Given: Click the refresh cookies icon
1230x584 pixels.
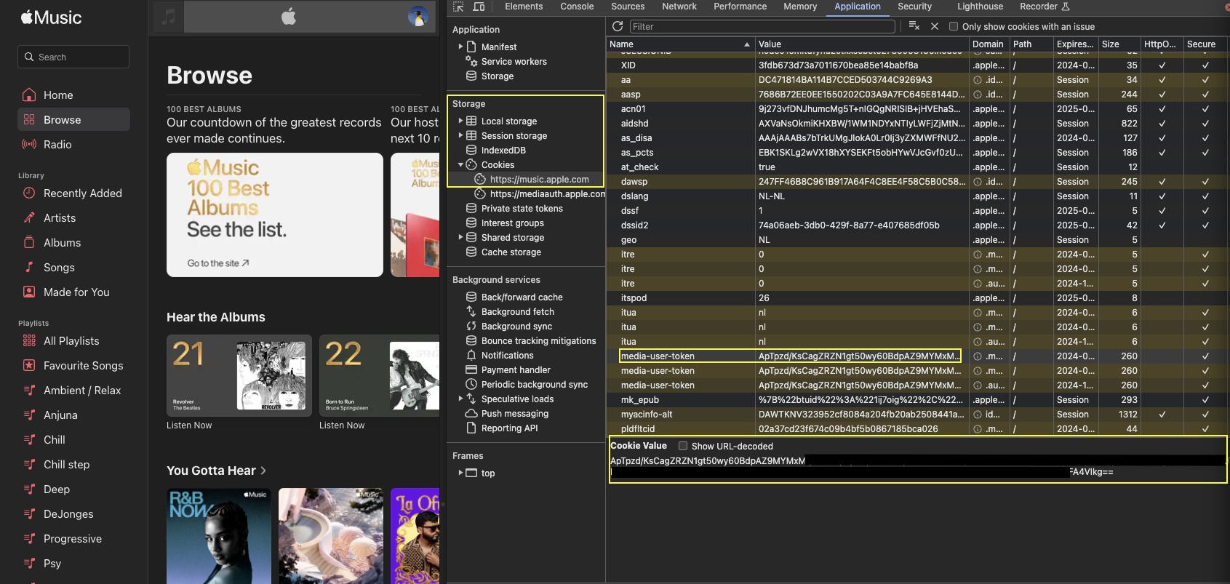Looking at the screenshot, I should click(x=618, y=26).
